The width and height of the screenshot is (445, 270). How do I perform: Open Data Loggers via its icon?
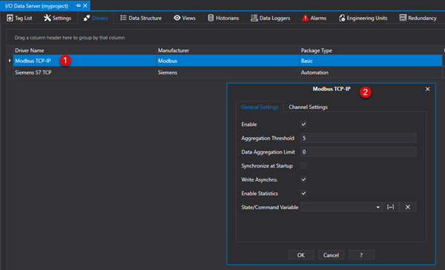(x=254, y=18)
